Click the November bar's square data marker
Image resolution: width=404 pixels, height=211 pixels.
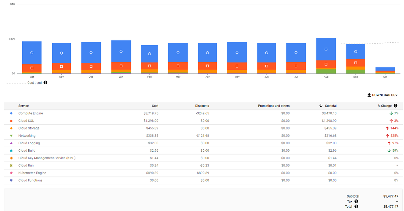click(61, 67)
